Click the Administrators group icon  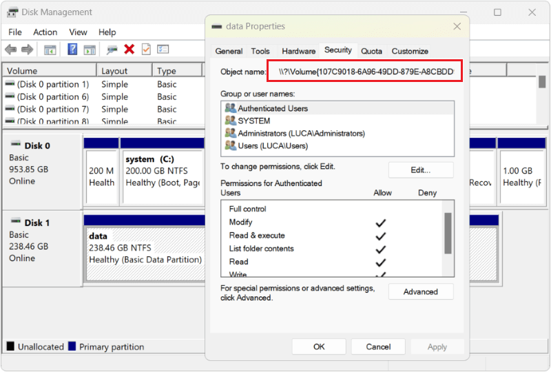pos(231,133)
